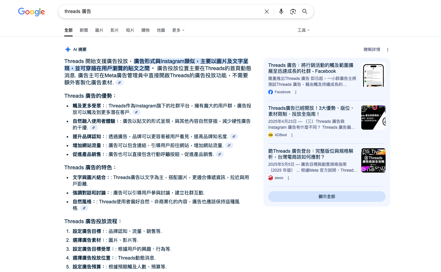Open the awoo Threads 廣告投放全攻略 thumbnail

coord(373,160)
